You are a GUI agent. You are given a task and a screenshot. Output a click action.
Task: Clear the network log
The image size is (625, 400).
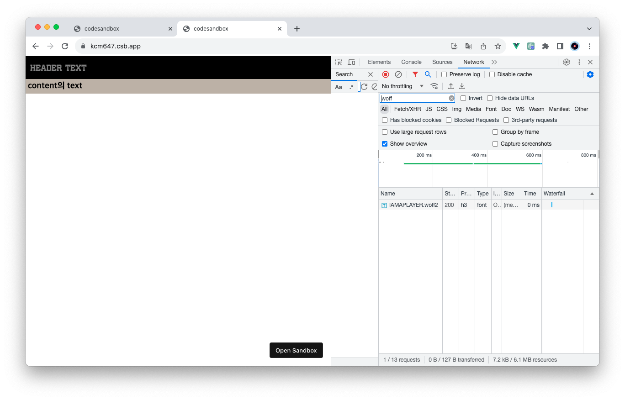pos(398,74)
